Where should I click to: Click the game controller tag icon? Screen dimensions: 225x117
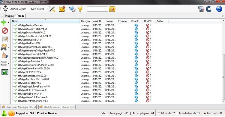point(4,47)
